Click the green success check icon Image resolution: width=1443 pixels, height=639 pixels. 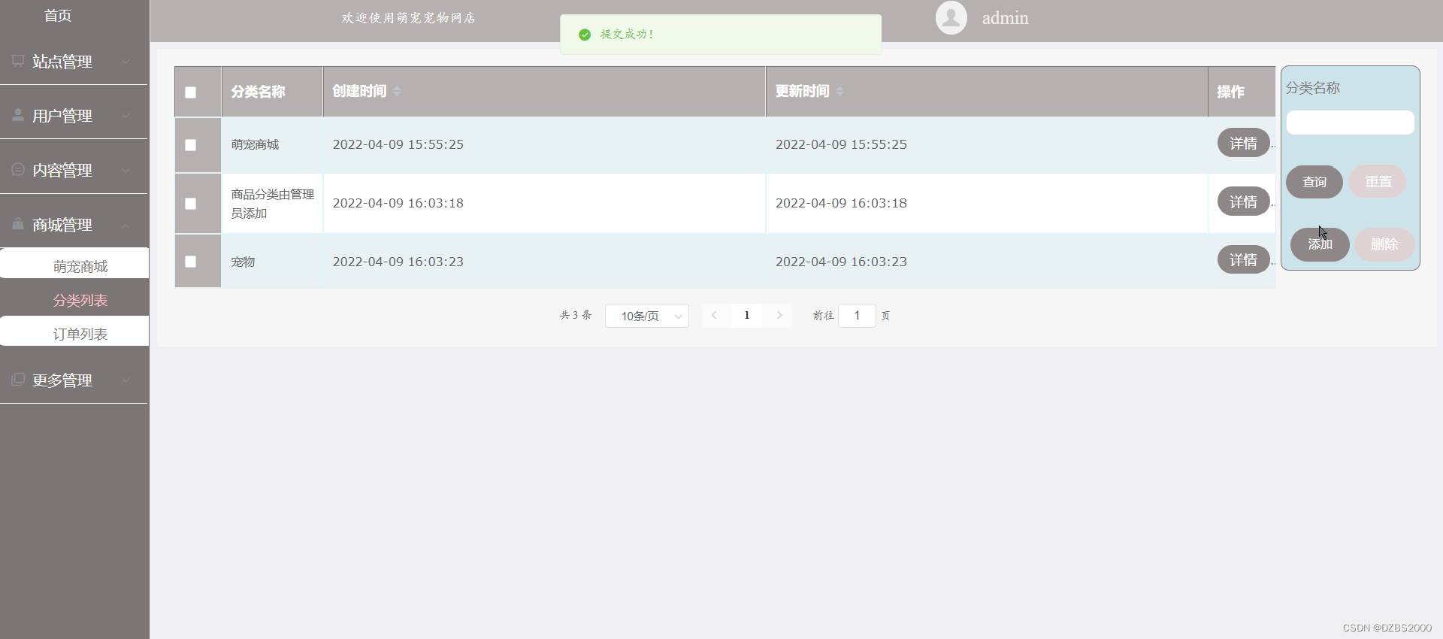coord(584,35)
